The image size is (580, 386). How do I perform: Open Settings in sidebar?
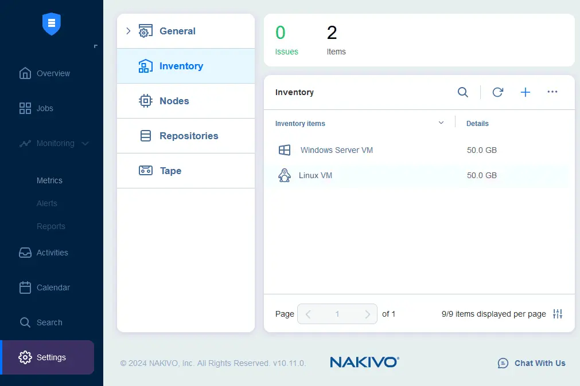click(47, 357)
